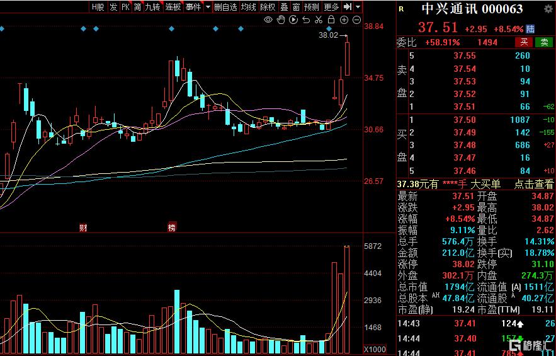Click the yellow R badge by stock name
This screenshot has width=556, height=356.
[401, 9]
